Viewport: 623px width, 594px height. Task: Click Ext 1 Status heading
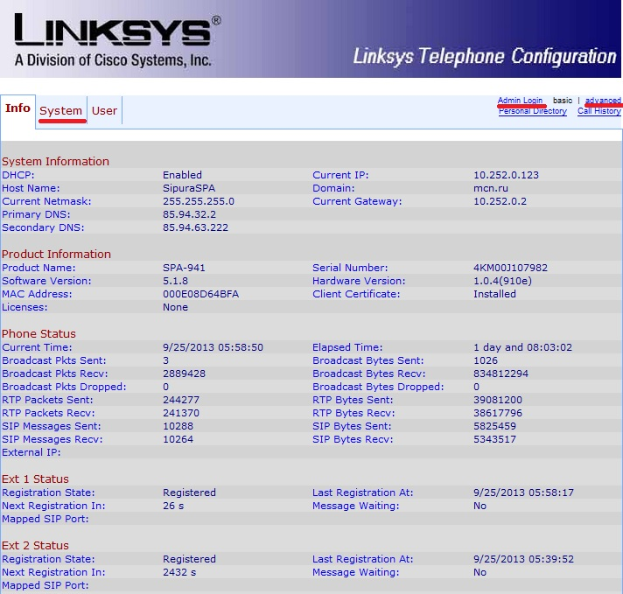(35, 479)
